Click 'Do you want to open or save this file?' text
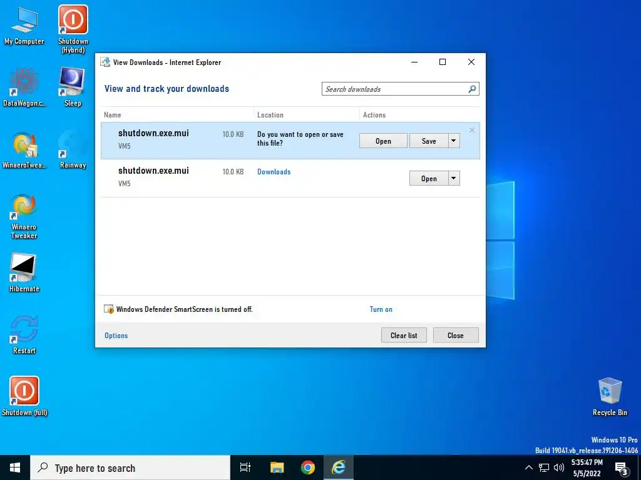The height and width of the screenshot is (480, 641). (300, 139)
